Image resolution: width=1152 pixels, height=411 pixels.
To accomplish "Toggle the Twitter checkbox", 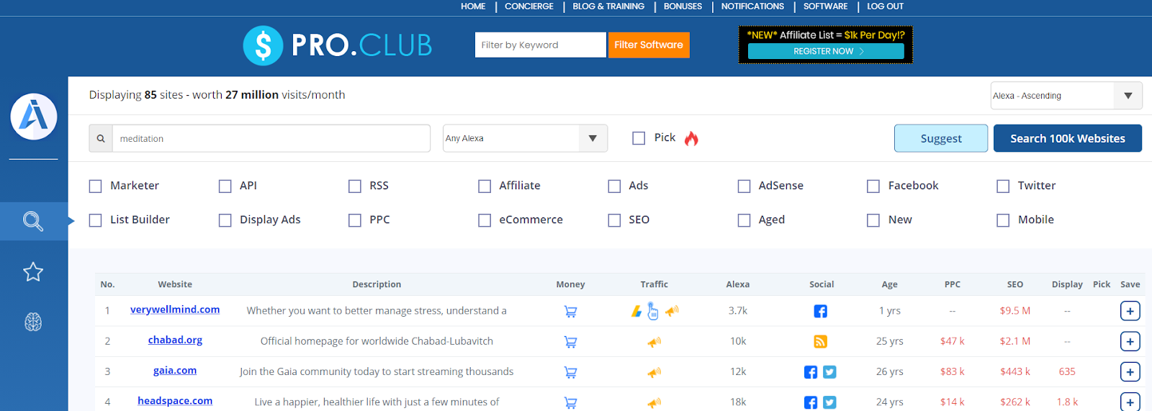I will [1003, 186].
